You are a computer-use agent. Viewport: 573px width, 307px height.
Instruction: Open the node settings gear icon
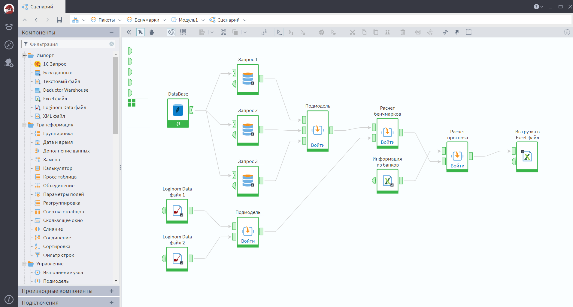tap(322, 32)
